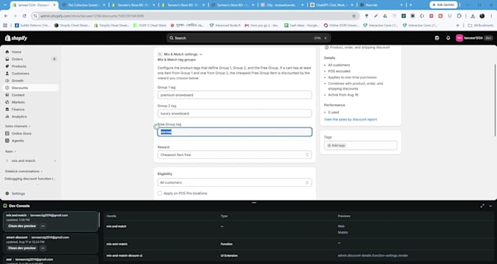Viewport: 497px width, 264px height.
Task: Click the Group 1 tag field
Action: pos(235,95)
